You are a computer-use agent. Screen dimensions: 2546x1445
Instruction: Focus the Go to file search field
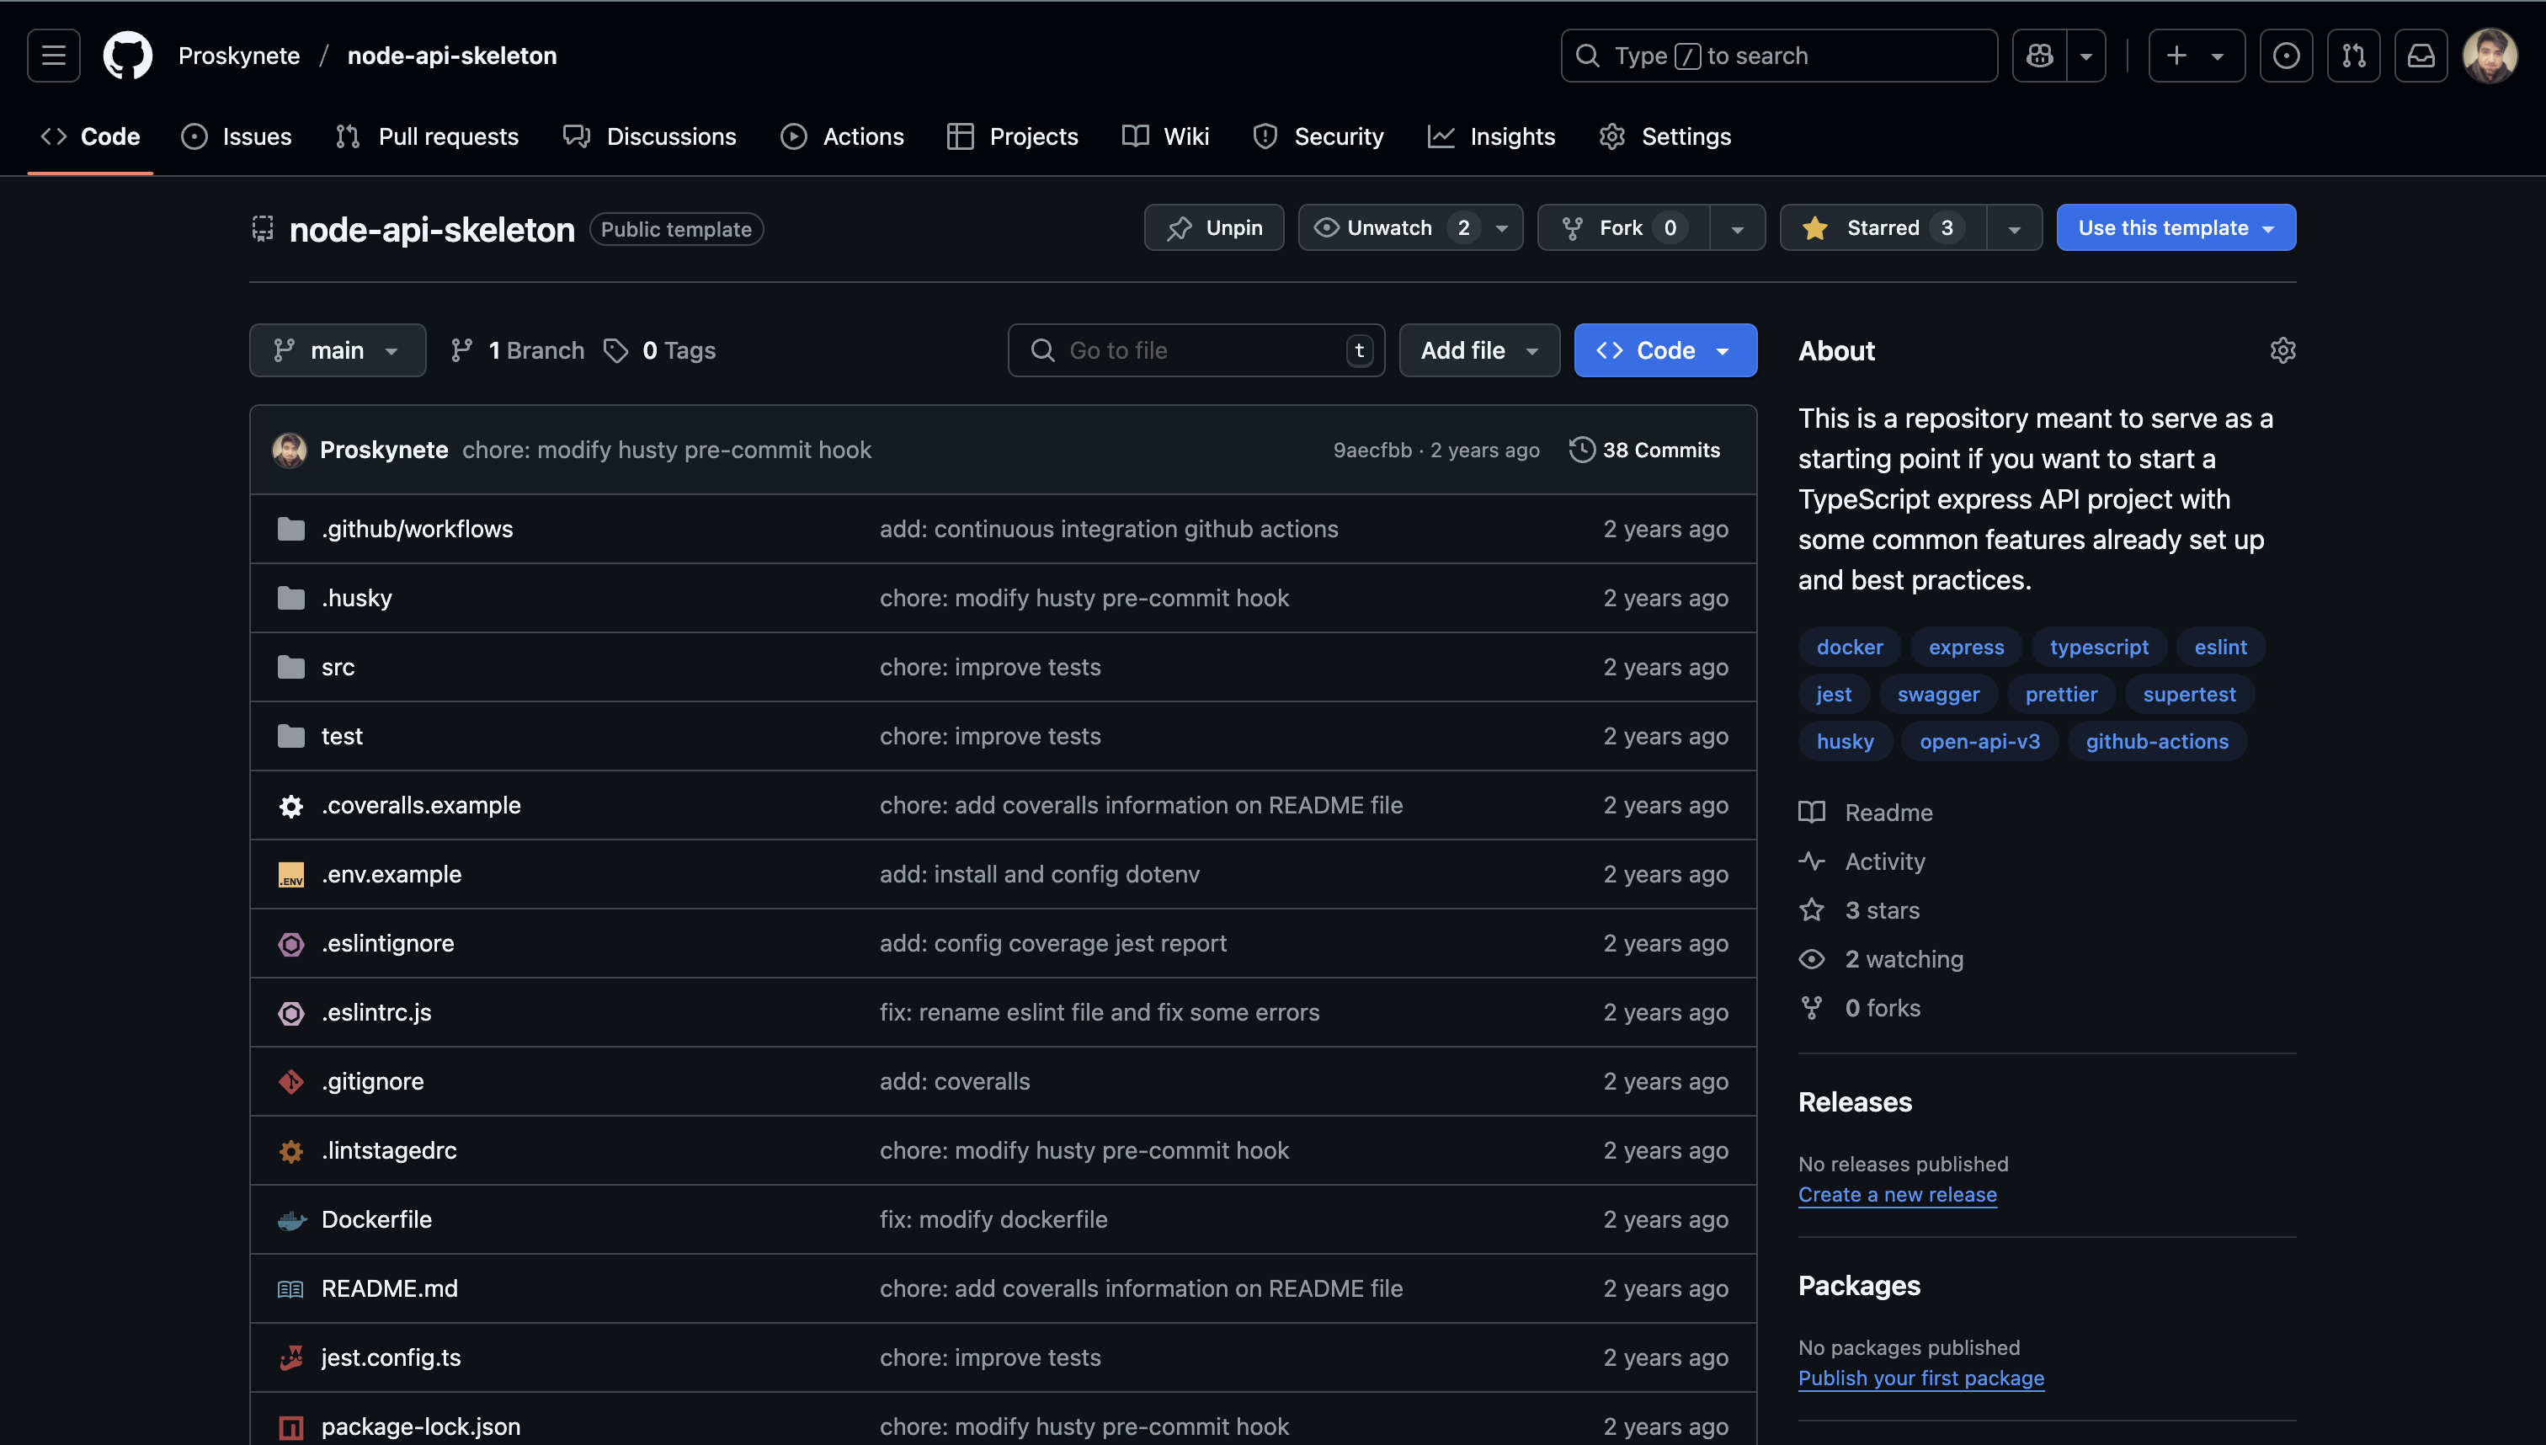tap(1196, 350)
